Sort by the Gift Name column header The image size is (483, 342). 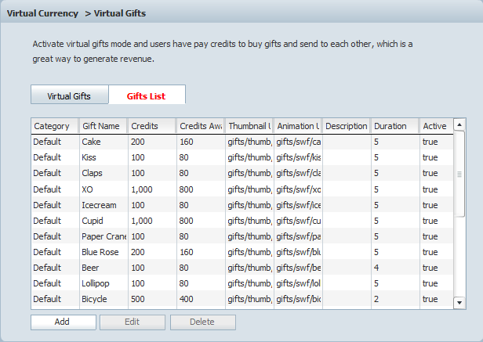pyautogui.click(x=102, y=126)
